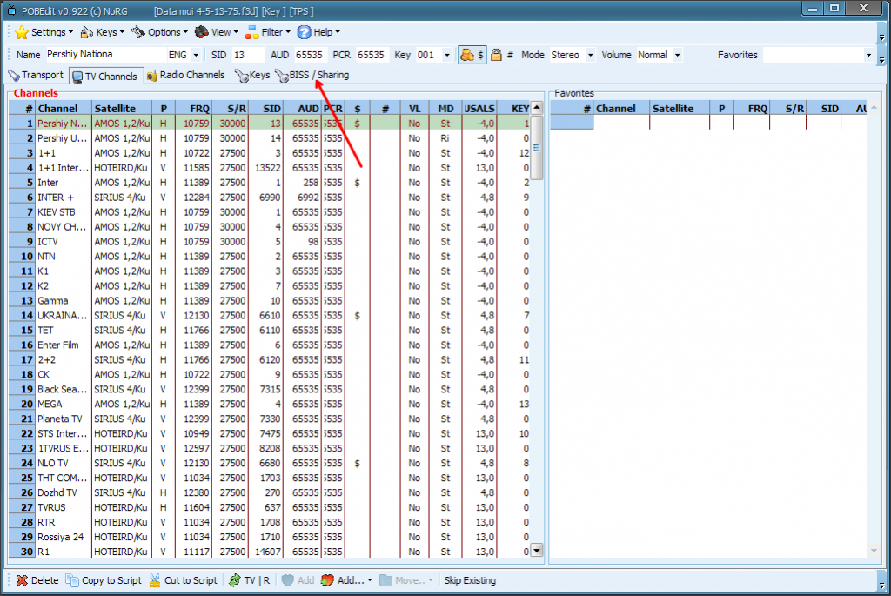
Task: Click the gray Add heart icon
Action: pos(288,580)
